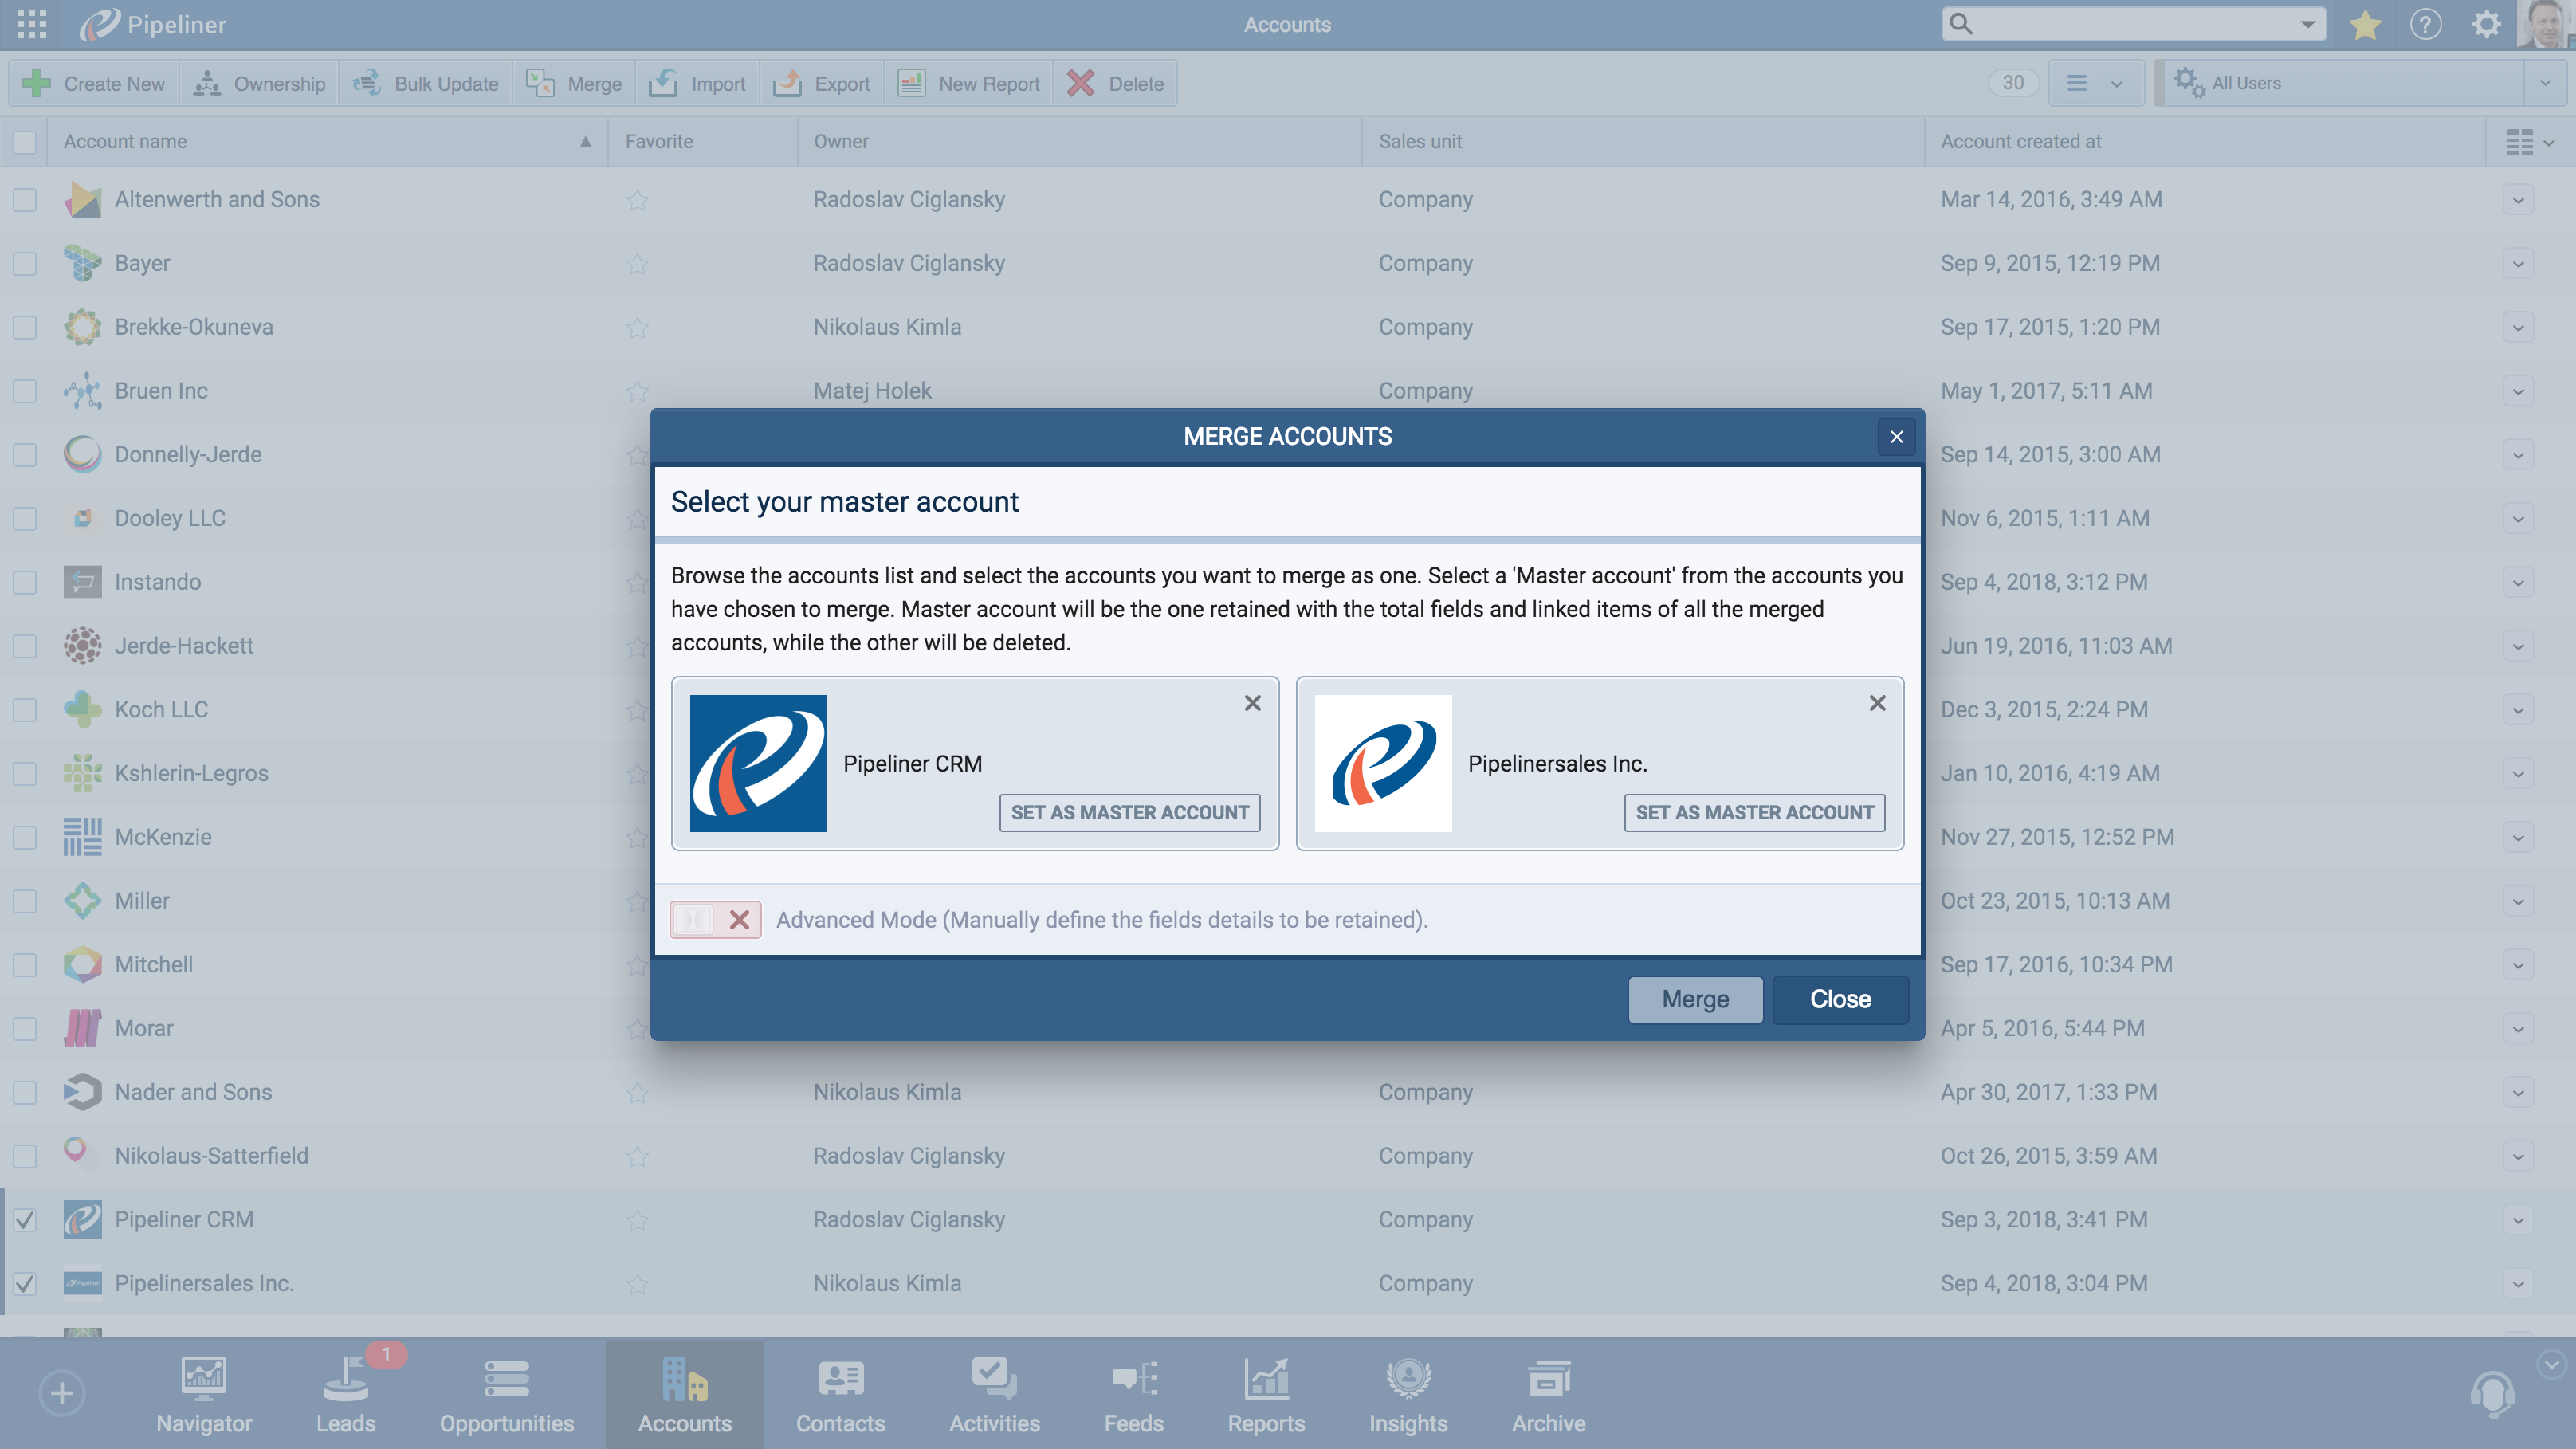Check the Bayer account row checkbox
Viewport: 2576px width, 1449px height.
pyautogui.click(x=24, y=263)
